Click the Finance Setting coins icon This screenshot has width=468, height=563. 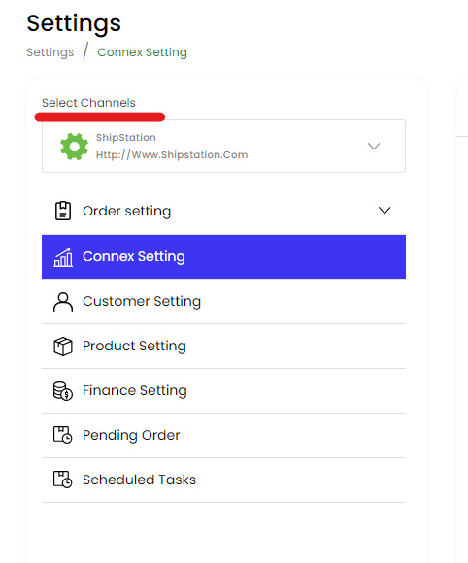click(x=63, y=390)
